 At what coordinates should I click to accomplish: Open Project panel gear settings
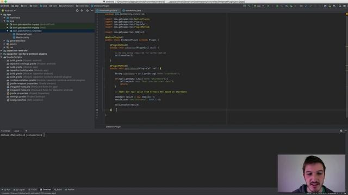point(88,11)
